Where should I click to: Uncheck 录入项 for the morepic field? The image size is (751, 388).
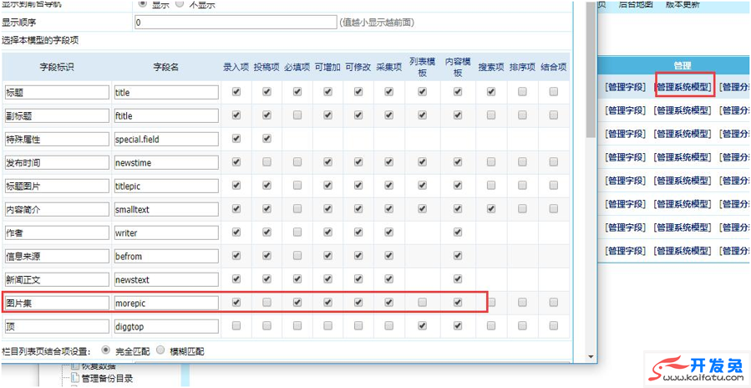[236, 303]
